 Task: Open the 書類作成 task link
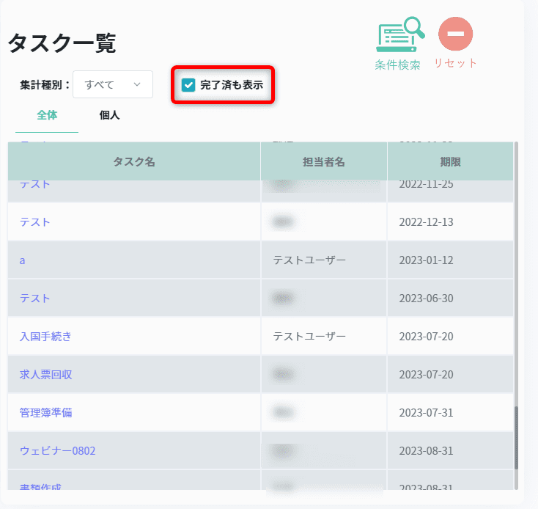tap(40, 486)
